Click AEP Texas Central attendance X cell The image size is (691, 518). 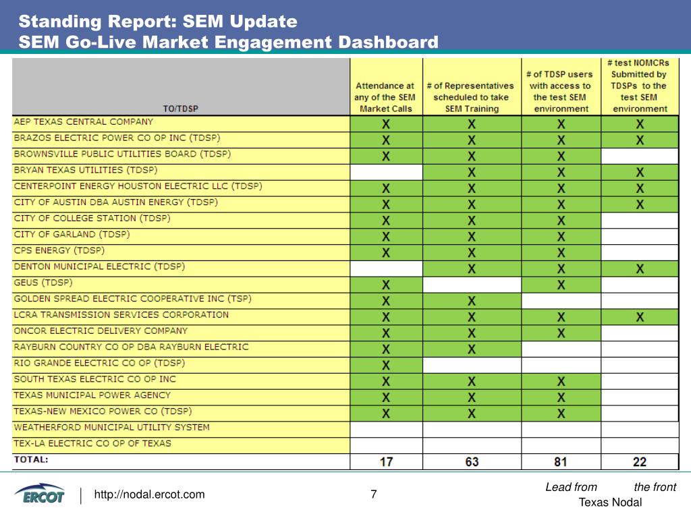[x=386, y=124]
